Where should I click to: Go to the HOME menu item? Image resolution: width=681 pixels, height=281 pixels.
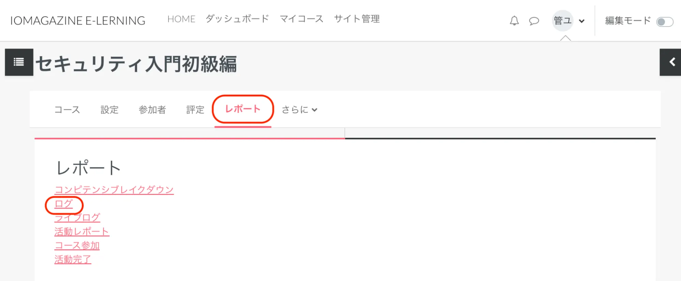181,19
